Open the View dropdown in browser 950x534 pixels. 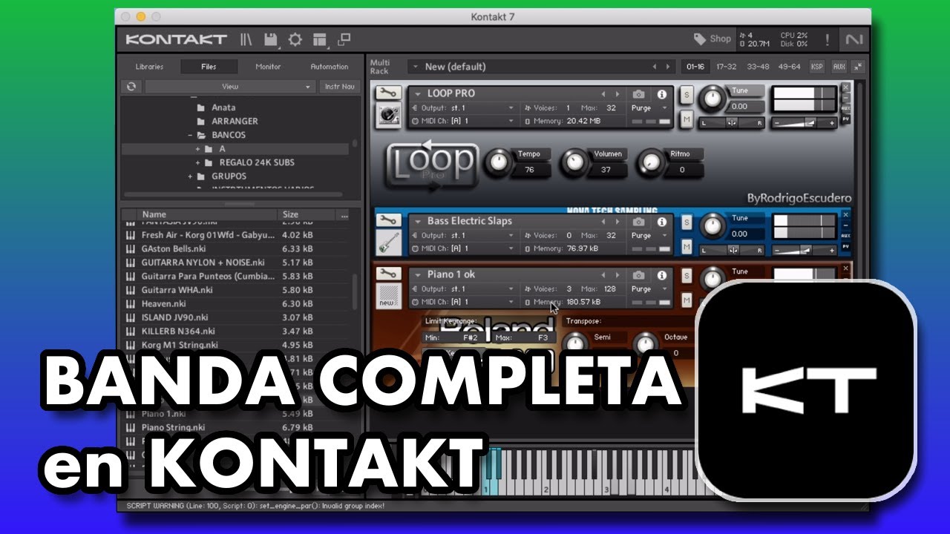pos(230,86)
